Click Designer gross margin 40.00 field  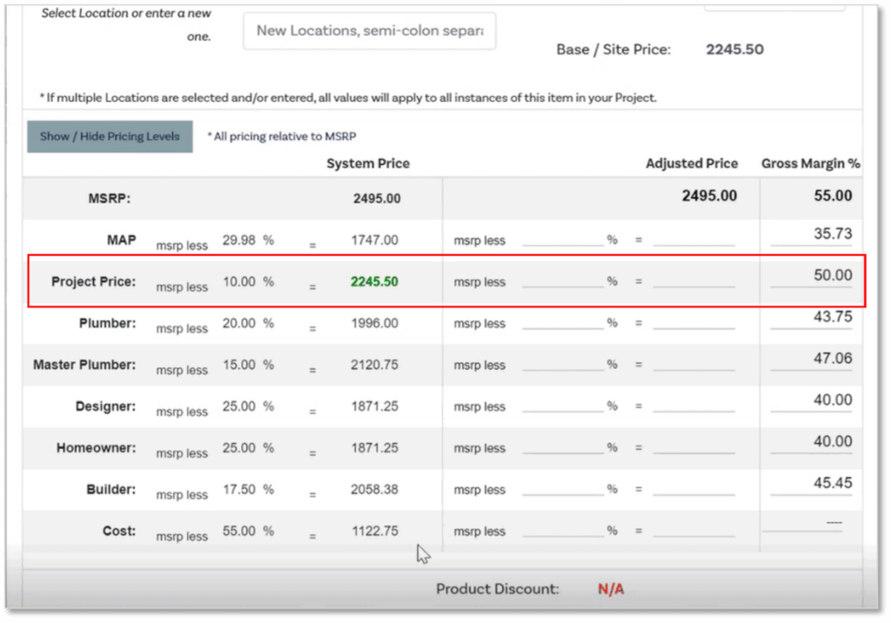point(812,400)
